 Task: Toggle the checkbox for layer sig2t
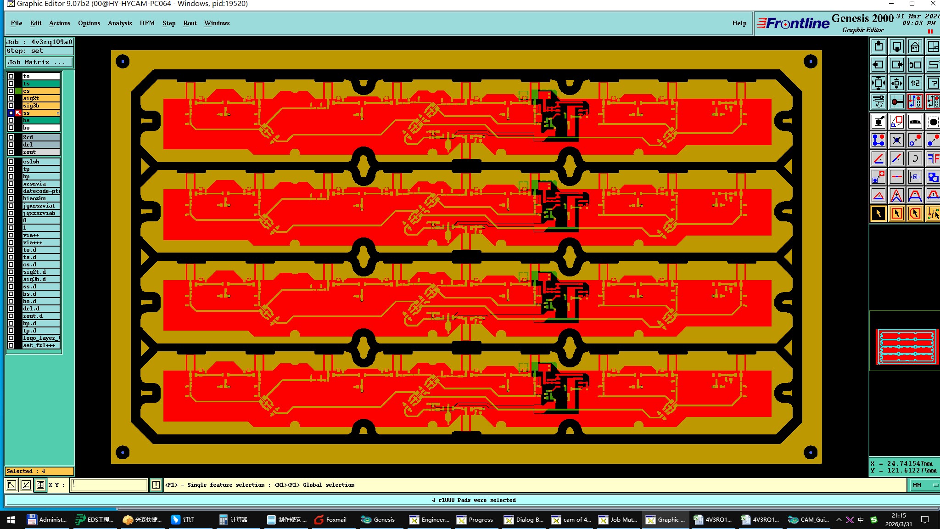point(11,98)
